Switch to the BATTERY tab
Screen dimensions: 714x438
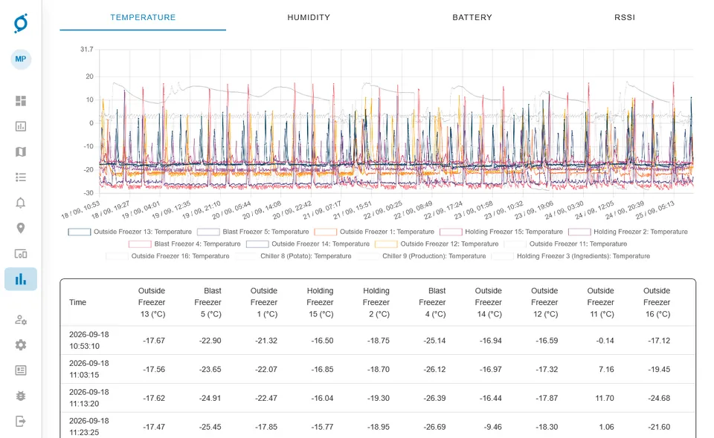pyautogui.click(x=472, y=17)
